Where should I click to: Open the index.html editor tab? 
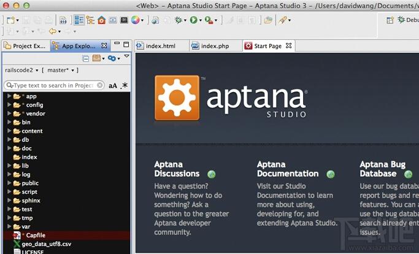pyautogui.click(x=161, y=46)
